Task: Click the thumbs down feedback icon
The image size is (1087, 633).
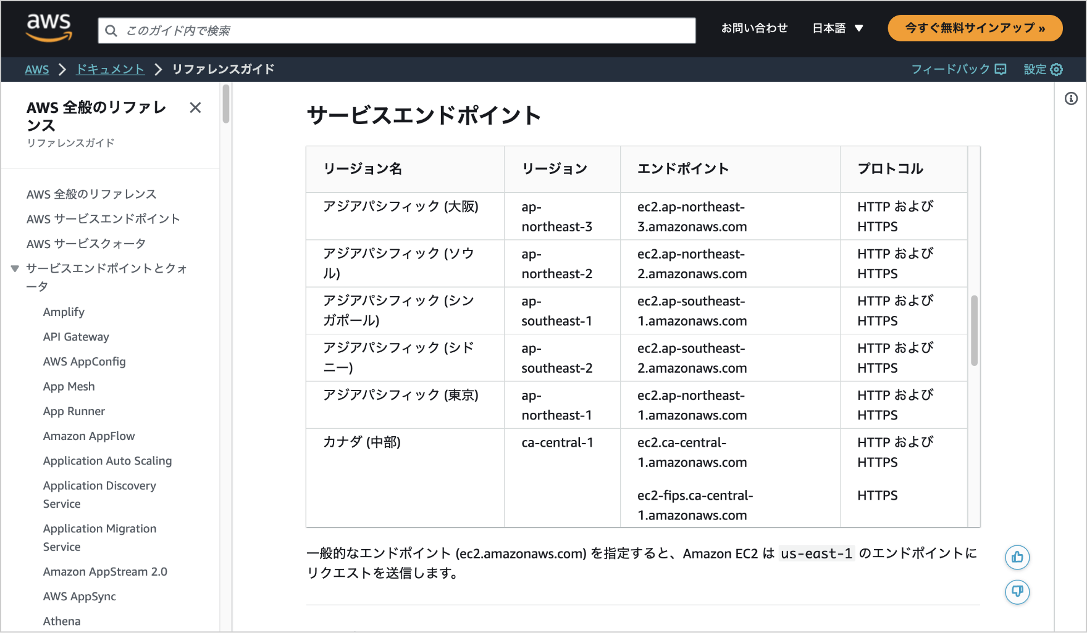Action: click(1017, 592)
